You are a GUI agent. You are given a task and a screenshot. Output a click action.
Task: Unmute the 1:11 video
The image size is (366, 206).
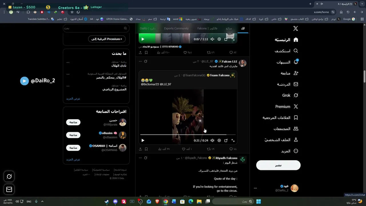[212, 39]
